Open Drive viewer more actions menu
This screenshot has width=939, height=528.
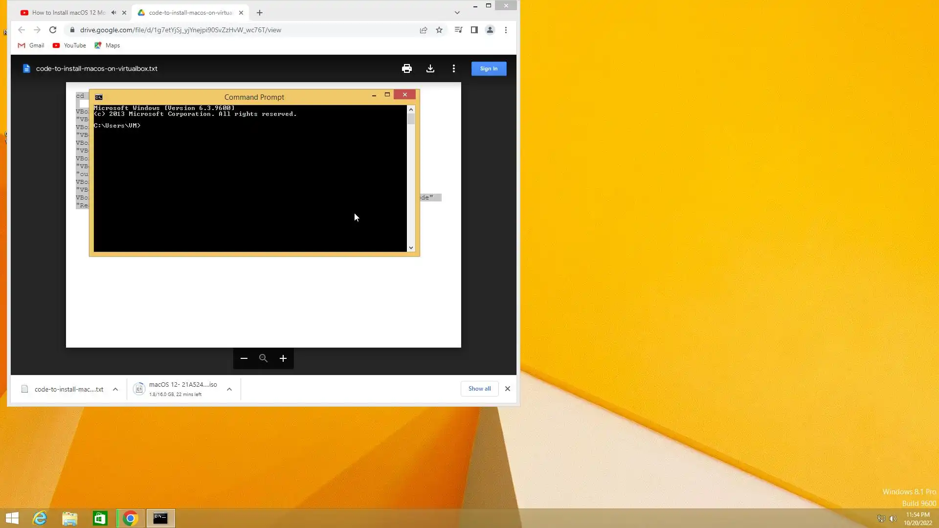point(454,68)
